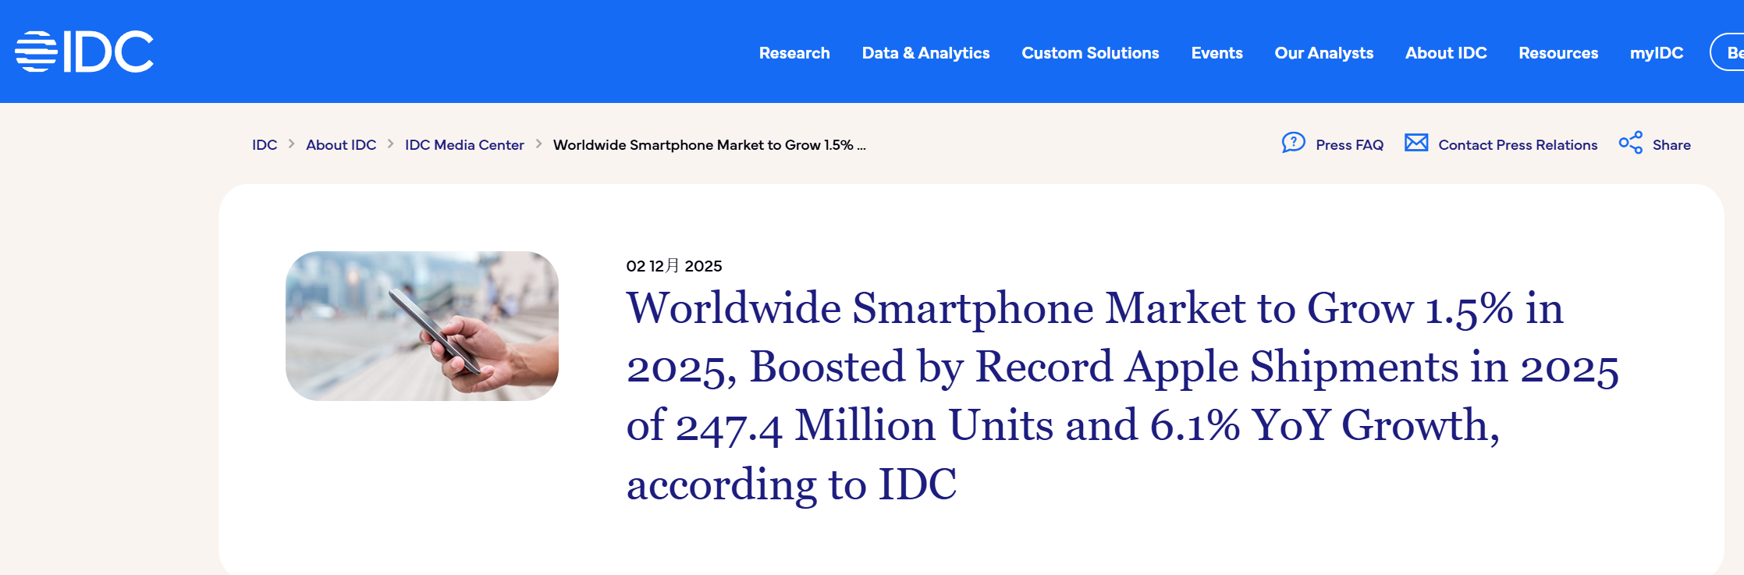
Task: Navigate to the About IDC breadcrumb
Action: click(x=341, y=145)
